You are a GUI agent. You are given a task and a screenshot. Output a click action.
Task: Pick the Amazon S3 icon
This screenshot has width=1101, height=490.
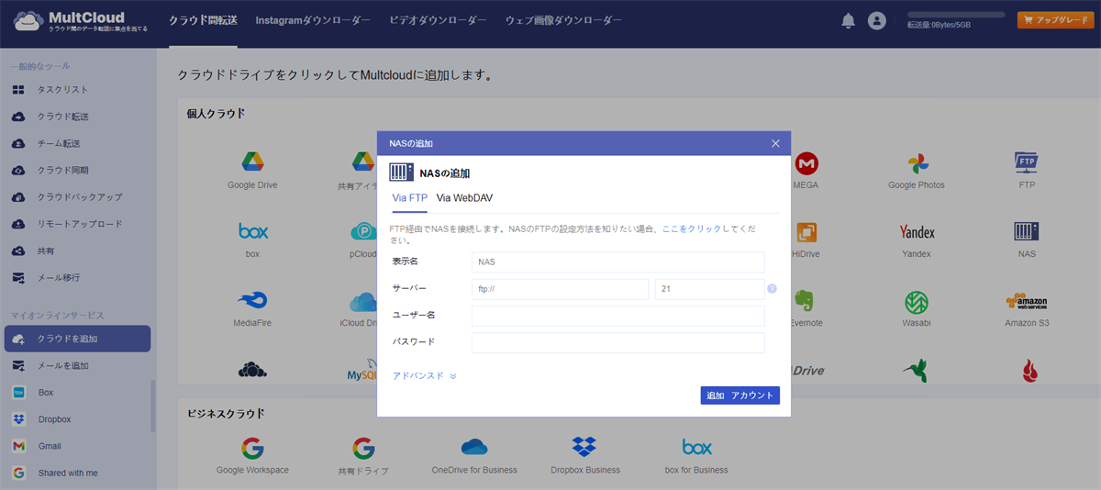click(1026, 302)
